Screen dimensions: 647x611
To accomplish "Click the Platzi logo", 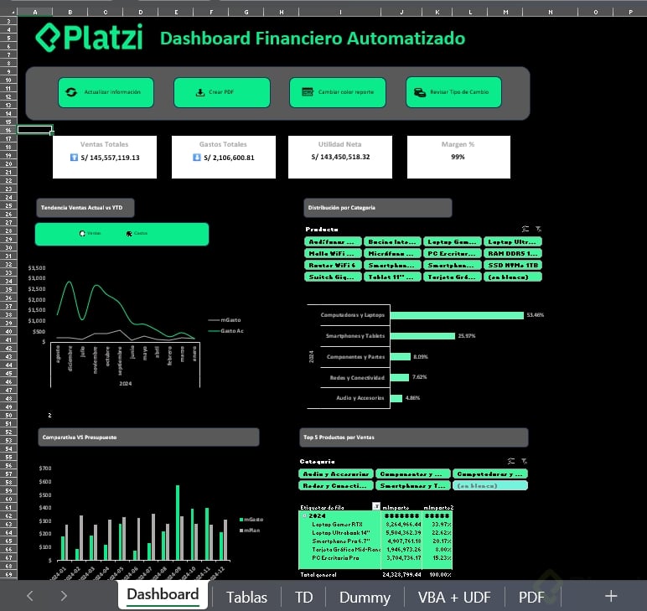I will point(89,37).
